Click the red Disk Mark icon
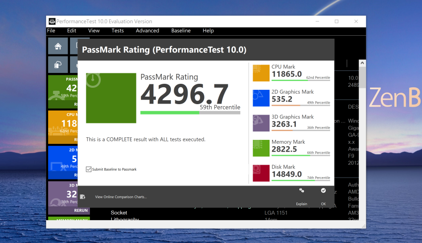The width and height of the screenshot is (422, 243). click(x=261, y=173)
